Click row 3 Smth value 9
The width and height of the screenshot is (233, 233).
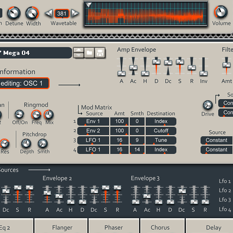[137, 140]
